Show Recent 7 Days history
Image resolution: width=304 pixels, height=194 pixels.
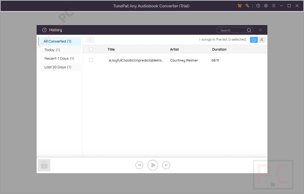pyautogui.click(x=60, y=58)
